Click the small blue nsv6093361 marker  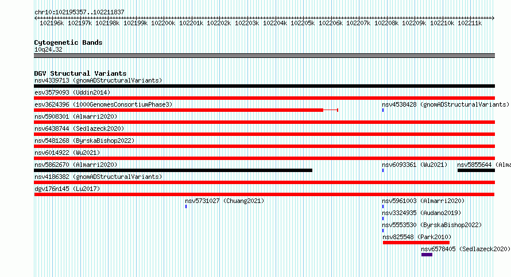[x=383, y=170]
